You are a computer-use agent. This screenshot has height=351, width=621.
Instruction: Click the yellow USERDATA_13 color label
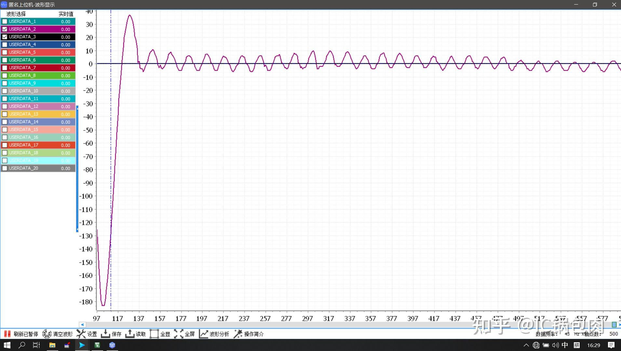(23, 114)
